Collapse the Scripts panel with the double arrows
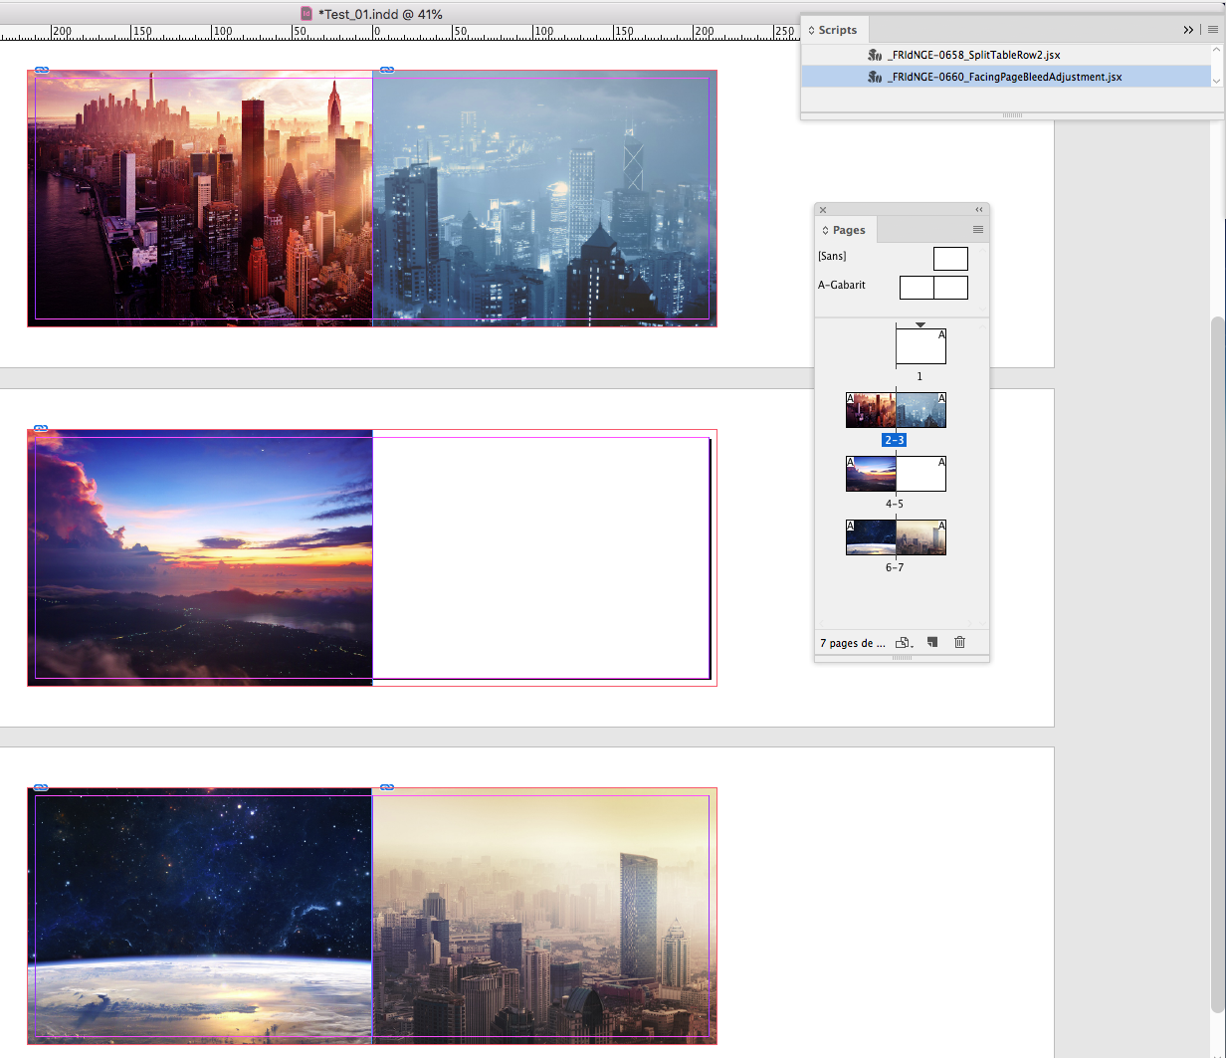This screenshot has height=1058, width=1226. point(1188,29)
